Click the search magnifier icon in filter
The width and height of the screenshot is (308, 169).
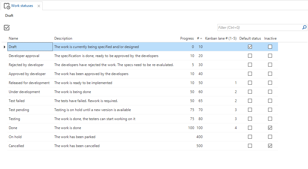[304, 28]
